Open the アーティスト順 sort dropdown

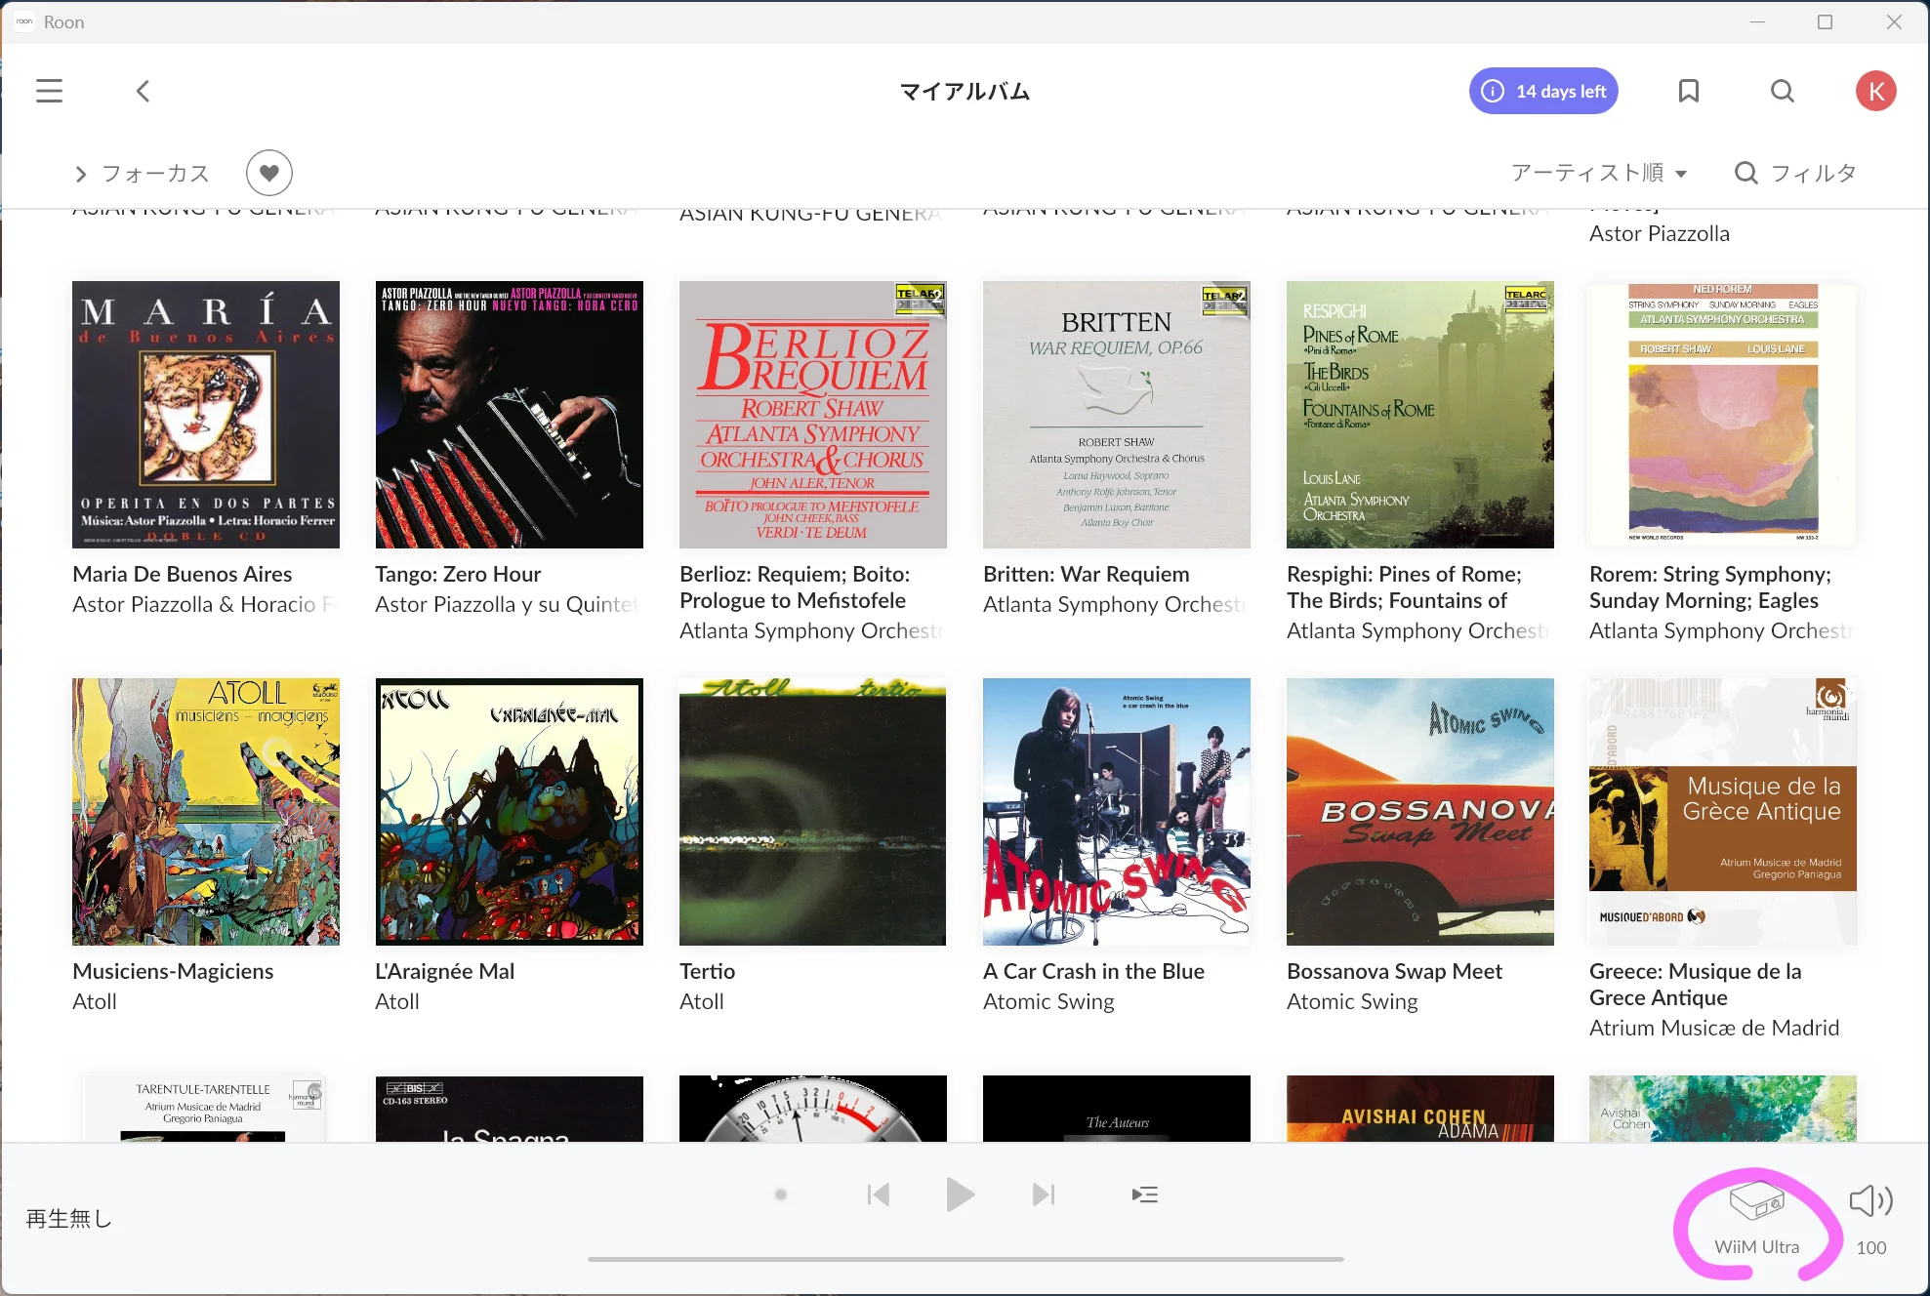pyautogui.click(x=1599, y=173)
